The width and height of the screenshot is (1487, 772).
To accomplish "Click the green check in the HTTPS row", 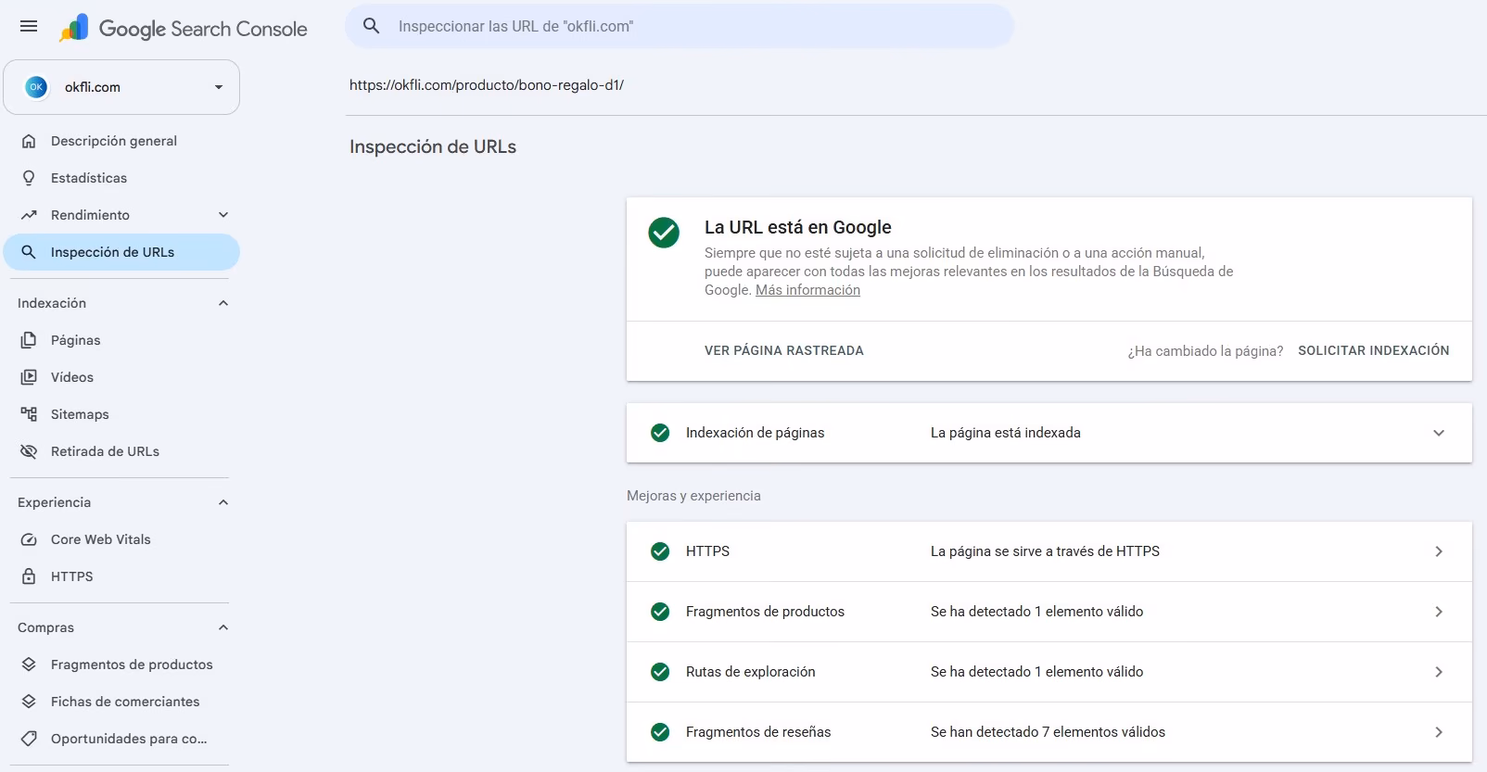I will click(660, 551).
